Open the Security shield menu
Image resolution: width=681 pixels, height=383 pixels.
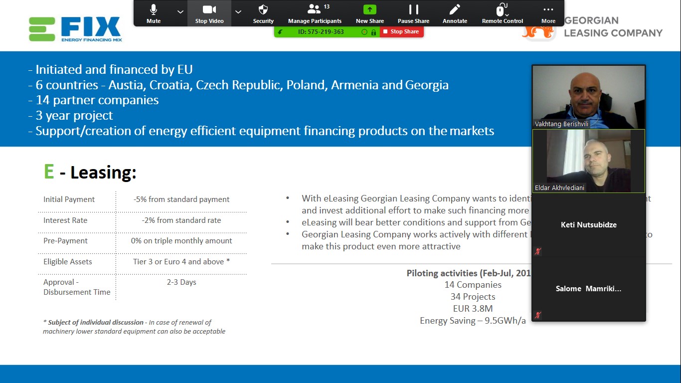click(263, 13)
